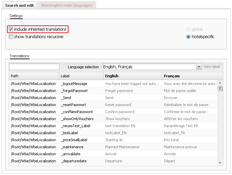Select the hotelspecific radio button
Image resolution: width=232 pixels, height=175 pixels.
pos(188,37)
